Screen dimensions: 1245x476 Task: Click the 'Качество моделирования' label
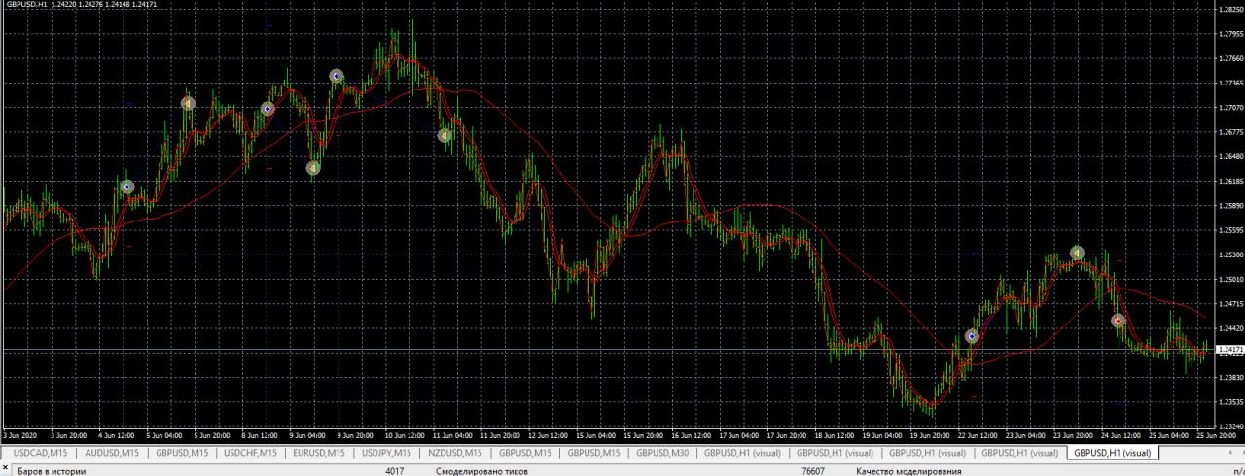908,471
